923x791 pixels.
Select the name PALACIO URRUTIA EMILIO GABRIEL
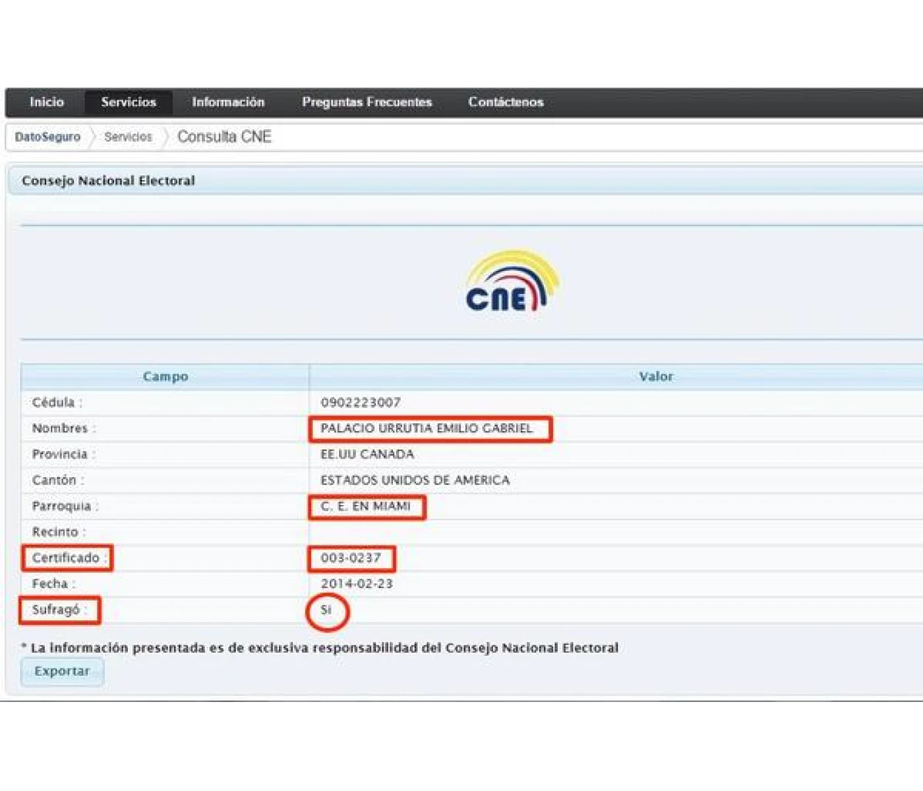(427, 428)
